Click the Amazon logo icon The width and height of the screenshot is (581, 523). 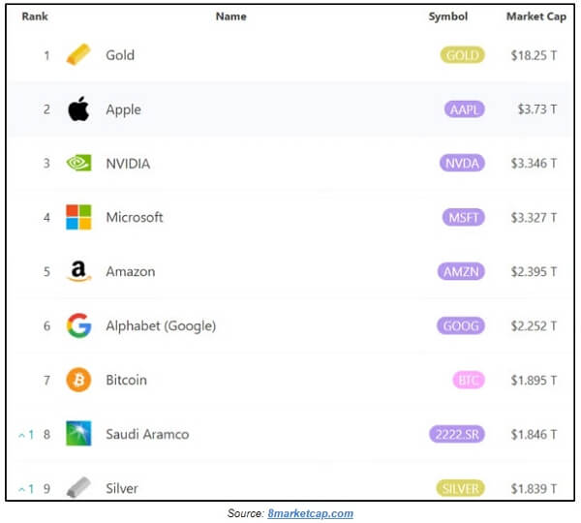click(78, 271)
